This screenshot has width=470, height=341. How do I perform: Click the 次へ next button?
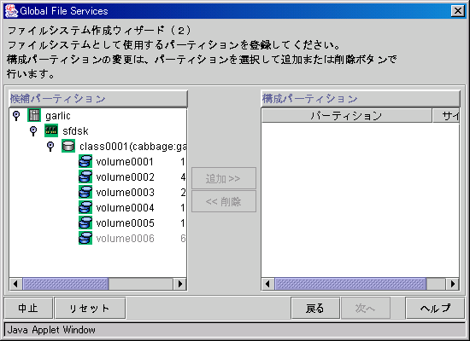pyautogui.click(x=365, y=308)
